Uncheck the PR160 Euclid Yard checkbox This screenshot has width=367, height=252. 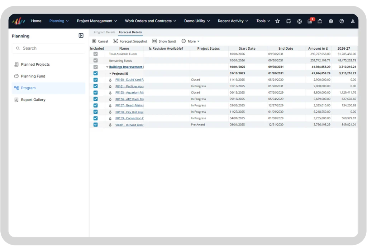[x=95, y=80]
